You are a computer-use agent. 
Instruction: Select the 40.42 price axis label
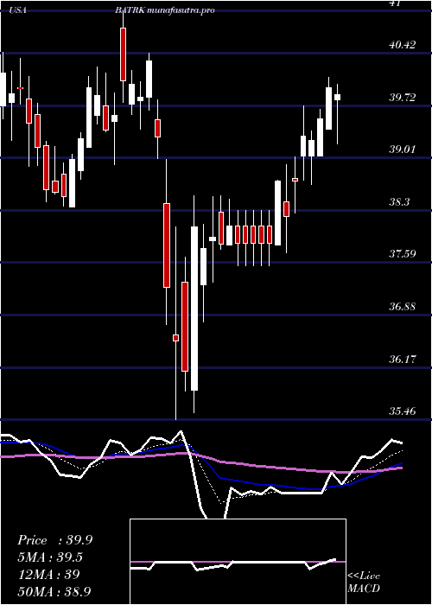403,45
